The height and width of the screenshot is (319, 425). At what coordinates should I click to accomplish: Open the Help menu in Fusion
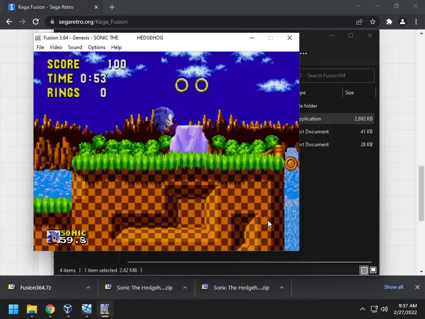click(116, 47)
